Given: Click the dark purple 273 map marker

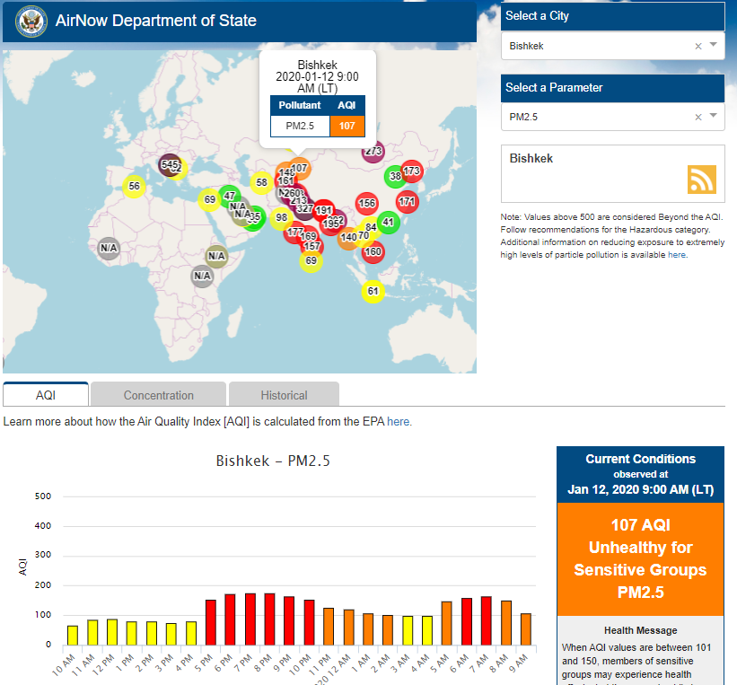Looking at the screenshot, I should 373,151.
